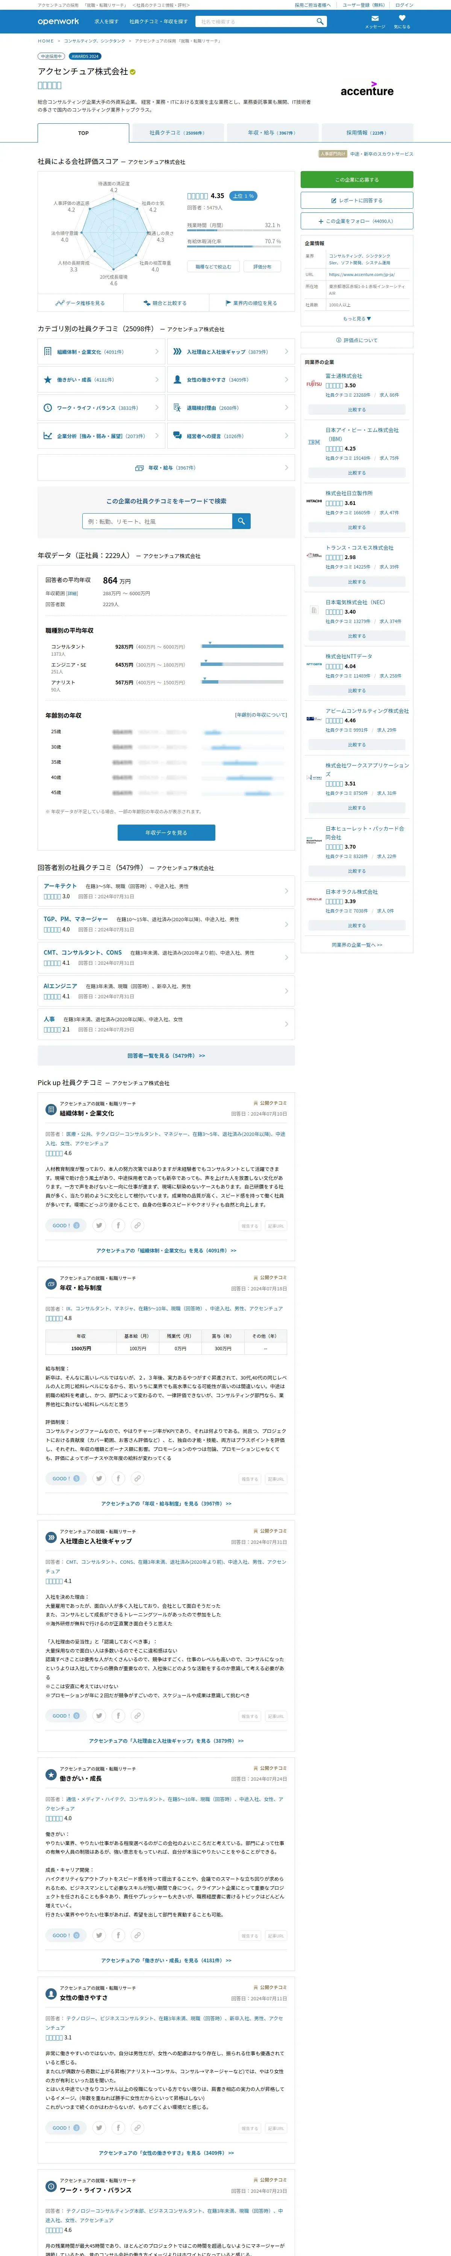Switch to the 採用情報 (223件) tab
The width and height of the screenshot is (451, 2256).
366,133
